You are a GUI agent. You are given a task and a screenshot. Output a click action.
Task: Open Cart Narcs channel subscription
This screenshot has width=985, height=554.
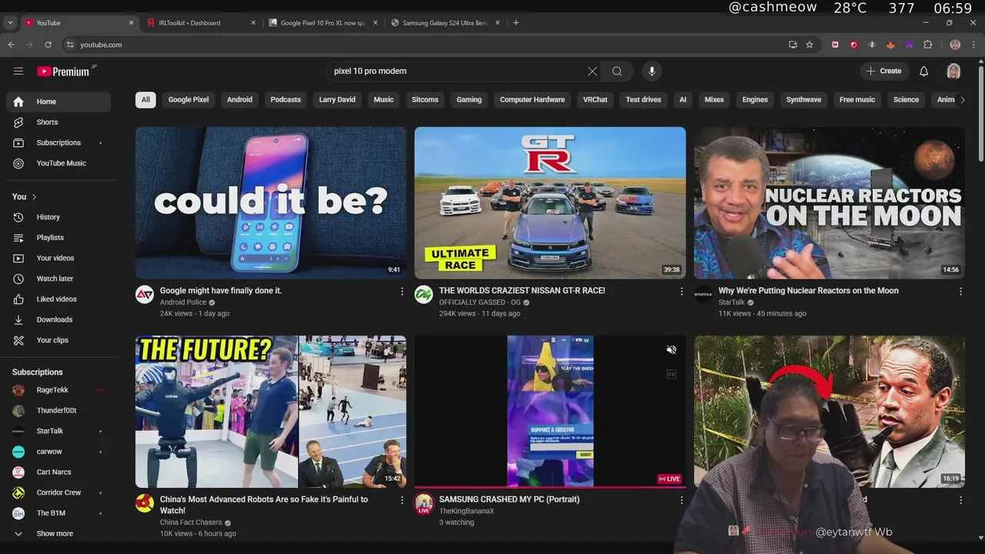coord(58,472)
